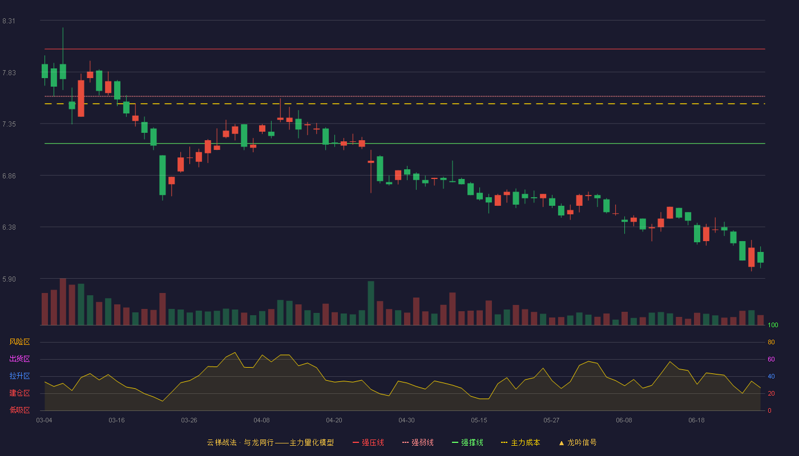799x456 pixels.
Task: Click the 6.38 price axis label
Action: click(x=9, y=227)
